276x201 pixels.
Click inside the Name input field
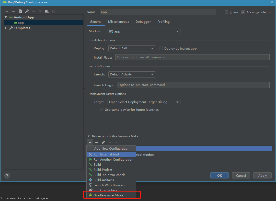157,12
